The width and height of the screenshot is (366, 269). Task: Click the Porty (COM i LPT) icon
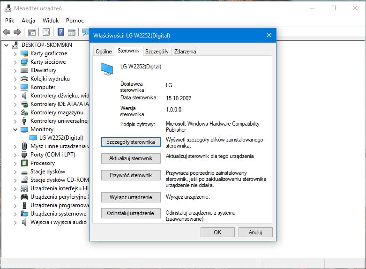point(24,155)
